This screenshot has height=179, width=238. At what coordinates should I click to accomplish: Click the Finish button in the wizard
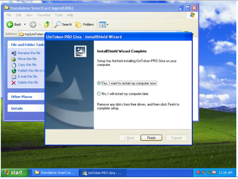[151, 138]
